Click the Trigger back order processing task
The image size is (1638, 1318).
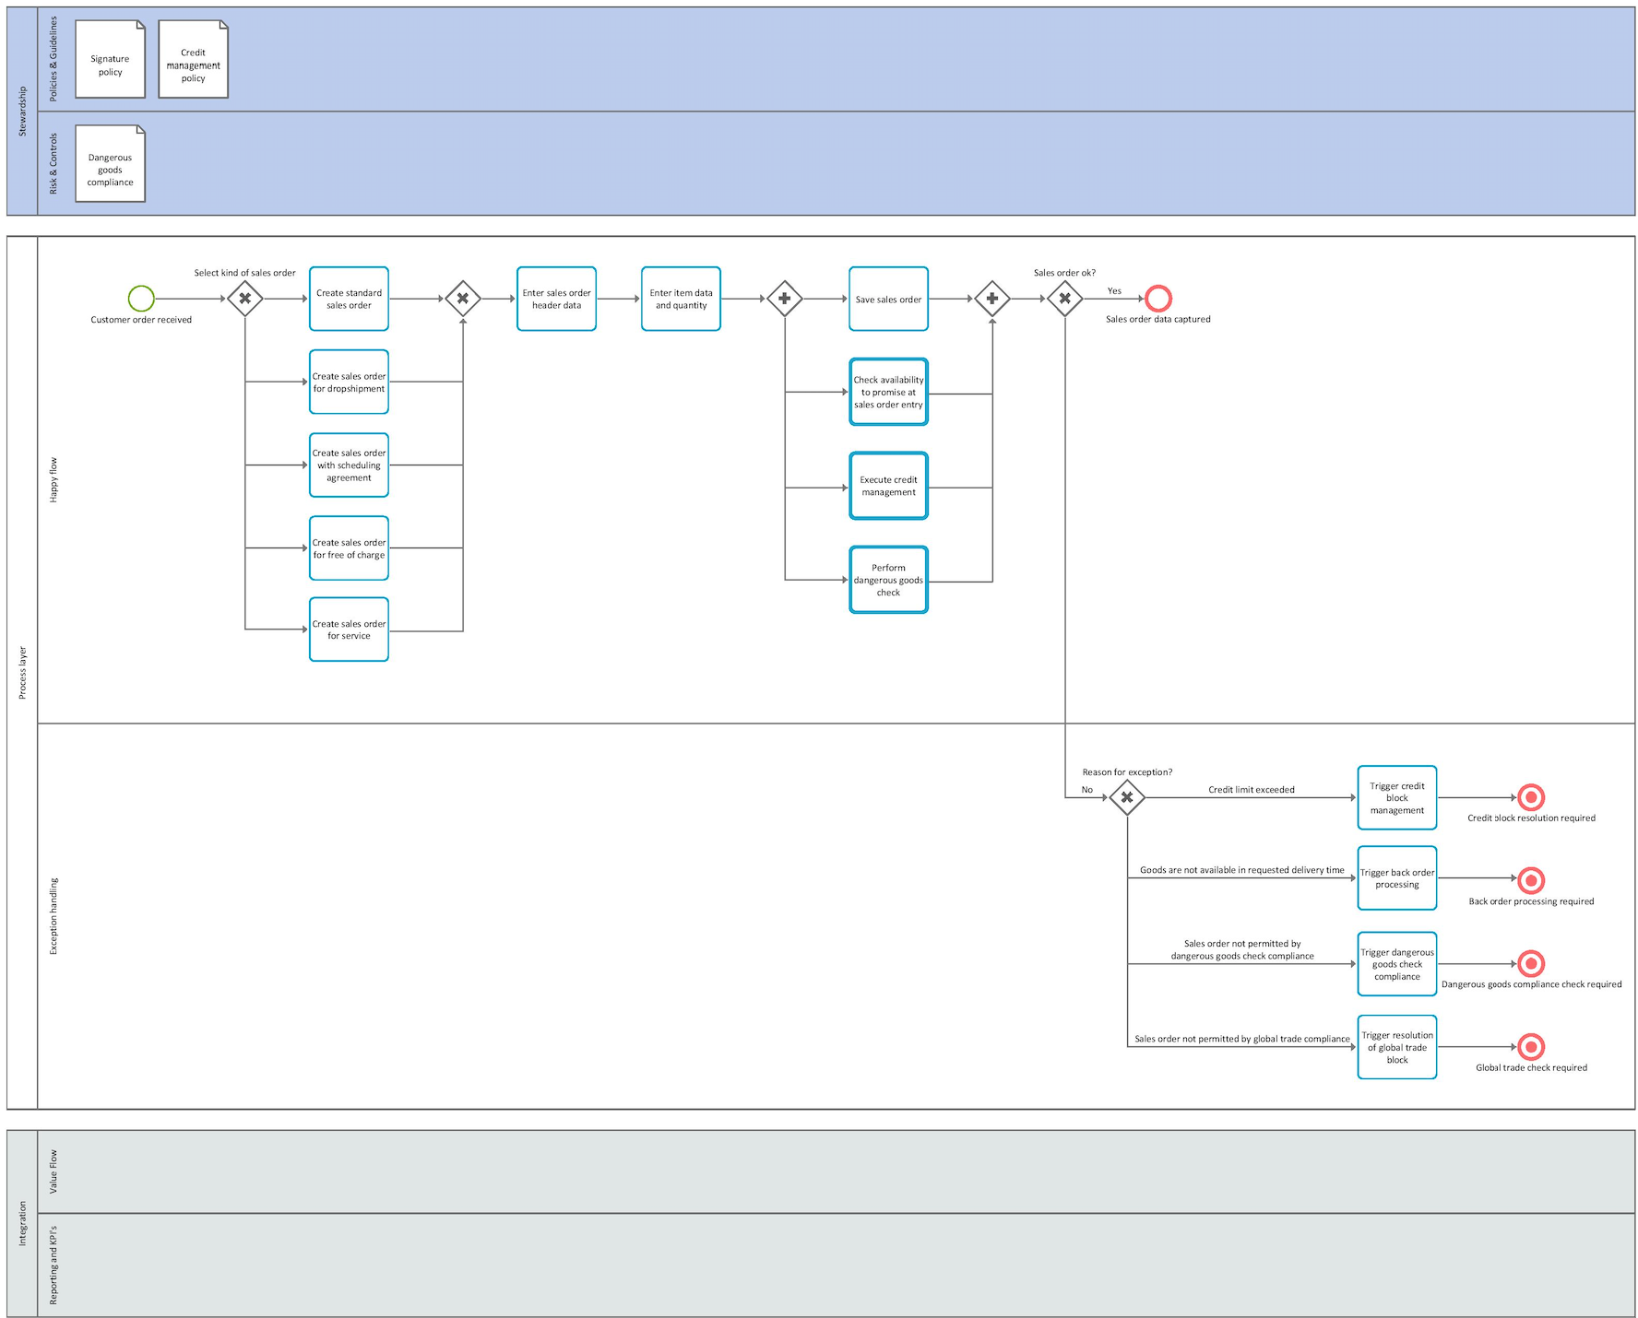coord(1397,878)
